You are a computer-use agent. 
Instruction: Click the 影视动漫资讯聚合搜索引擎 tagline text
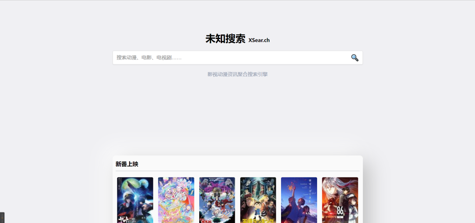(237, 74)
